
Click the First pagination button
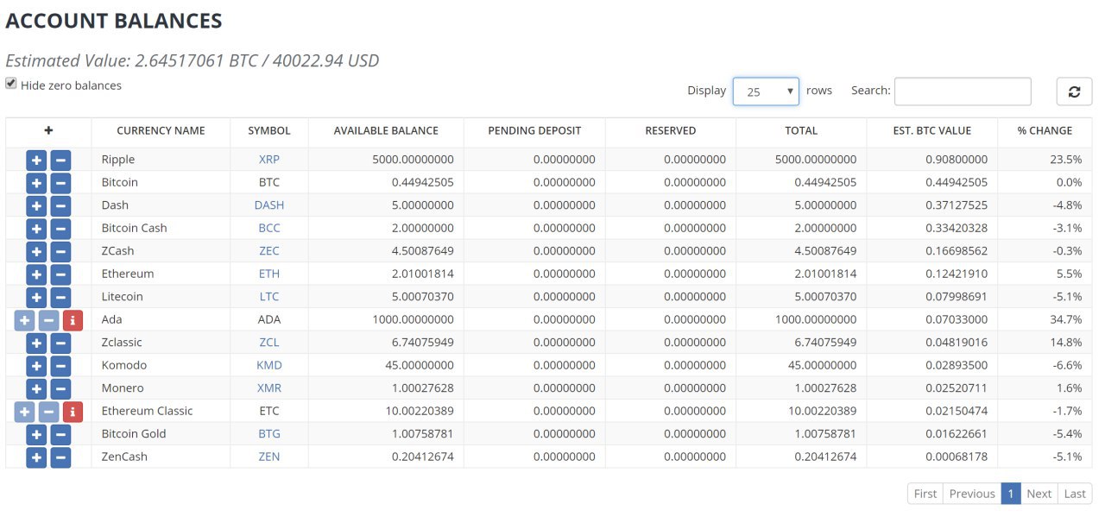[925, 494]
